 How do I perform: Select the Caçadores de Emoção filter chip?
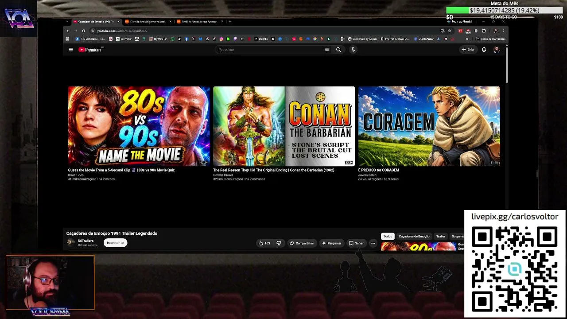[414, 237]
